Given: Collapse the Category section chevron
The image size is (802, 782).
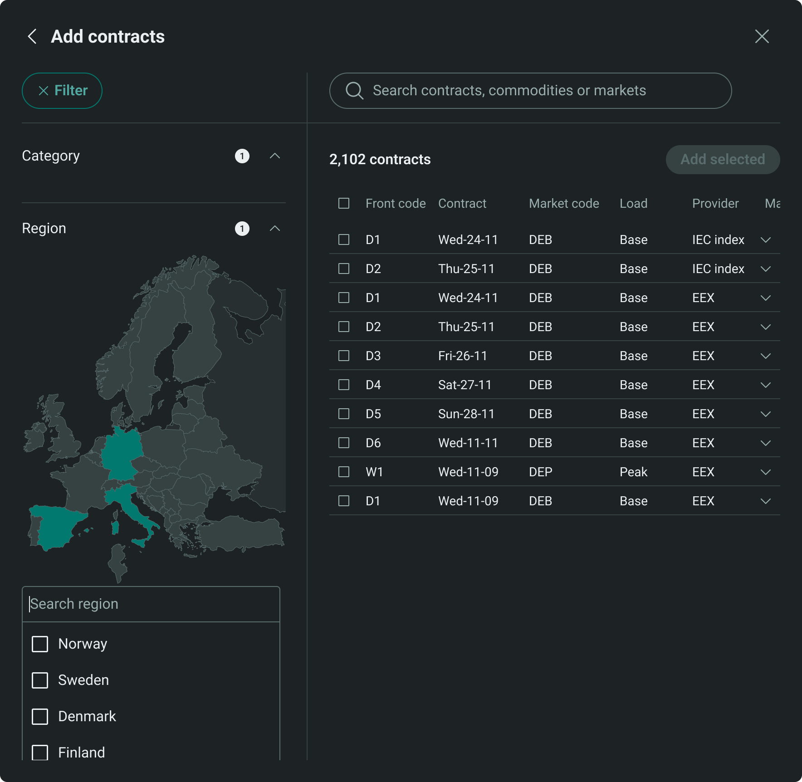Looking at the screenshot, I should coord(274,156).
